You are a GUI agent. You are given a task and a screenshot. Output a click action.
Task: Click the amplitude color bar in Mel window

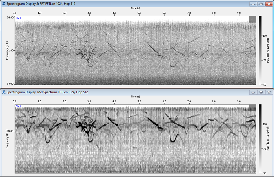click(x=260, y=138)
